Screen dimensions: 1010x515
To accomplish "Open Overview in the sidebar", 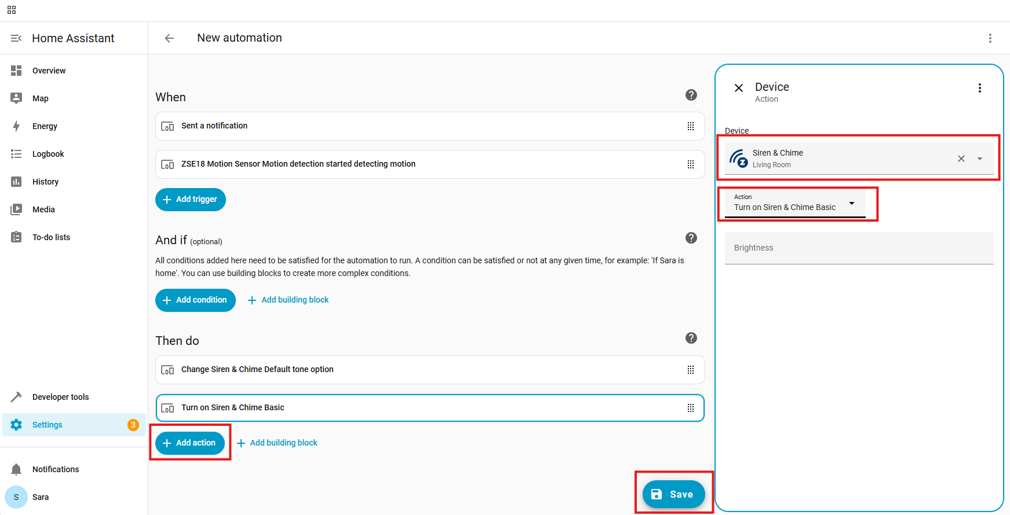I will pyautogui.click(x=74, y=71).
